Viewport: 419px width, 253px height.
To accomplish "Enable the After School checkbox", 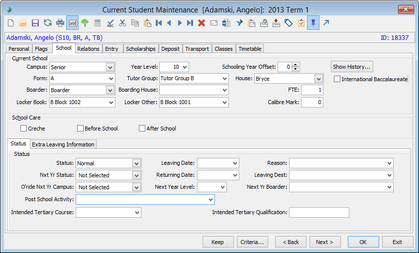I will coord(142,128).
